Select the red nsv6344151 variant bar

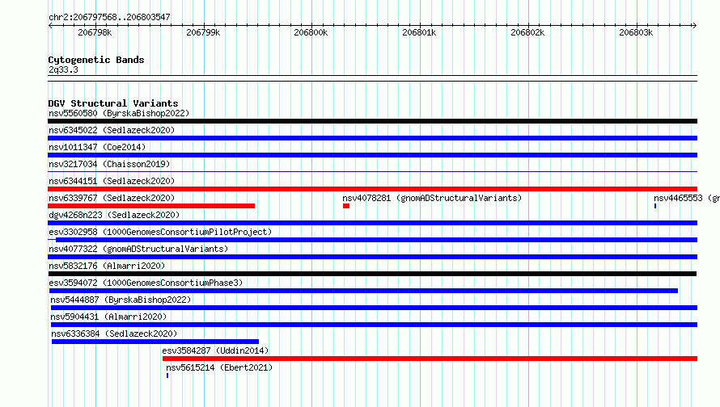point(372,189)
